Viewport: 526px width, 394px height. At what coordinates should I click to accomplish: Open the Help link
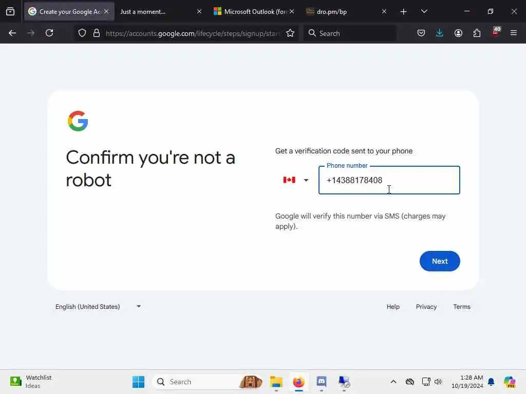[x=393, y=307]
